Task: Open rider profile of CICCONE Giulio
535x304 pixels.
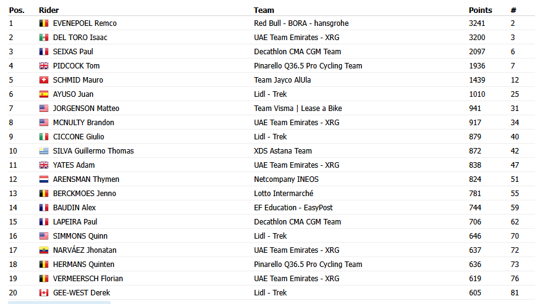Action: click(x=78, y=137)
